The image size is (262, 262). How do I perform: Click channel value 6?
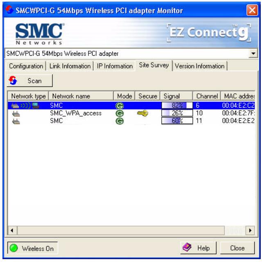click(197, 106)
